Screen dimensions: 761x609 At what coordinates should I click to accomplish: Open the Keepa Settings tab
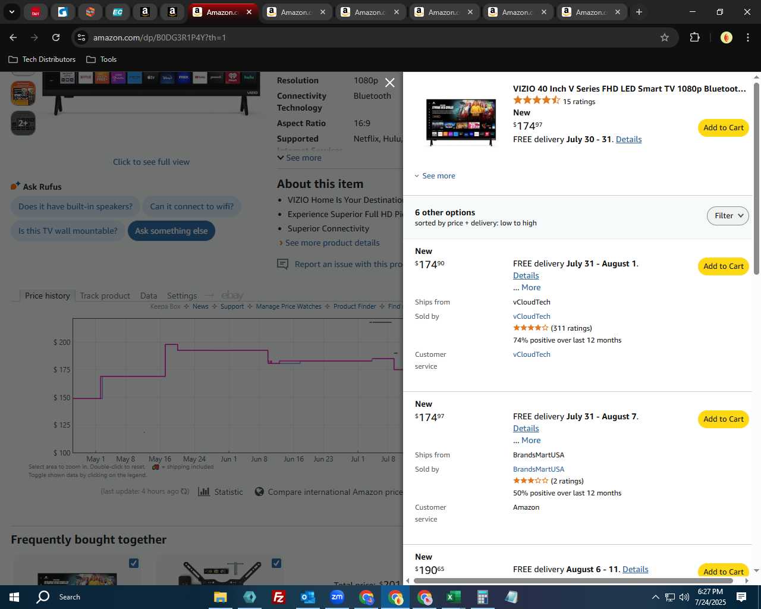tap(182, 296)
